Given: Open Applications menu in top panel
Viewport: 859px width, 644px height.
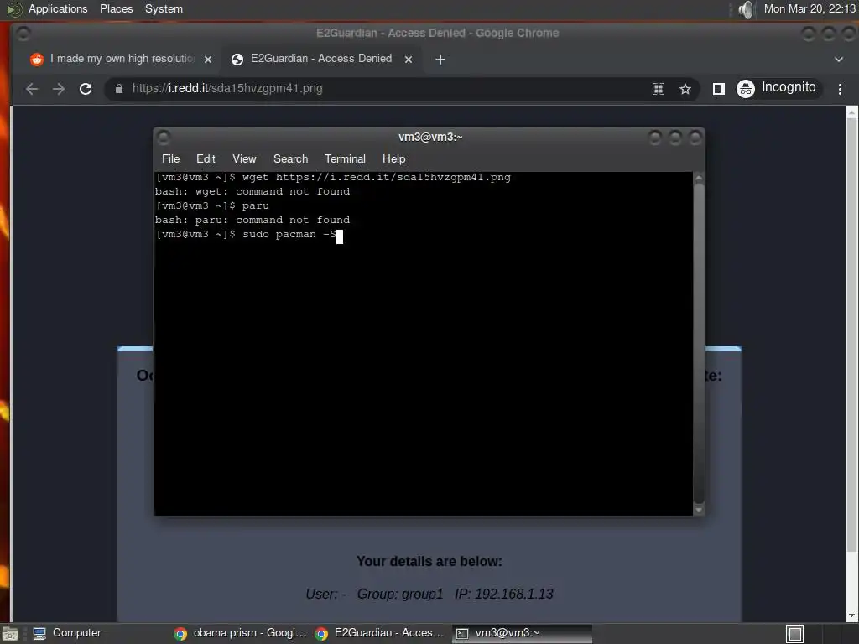Looking at the screenshot, I should coord(58,8).
